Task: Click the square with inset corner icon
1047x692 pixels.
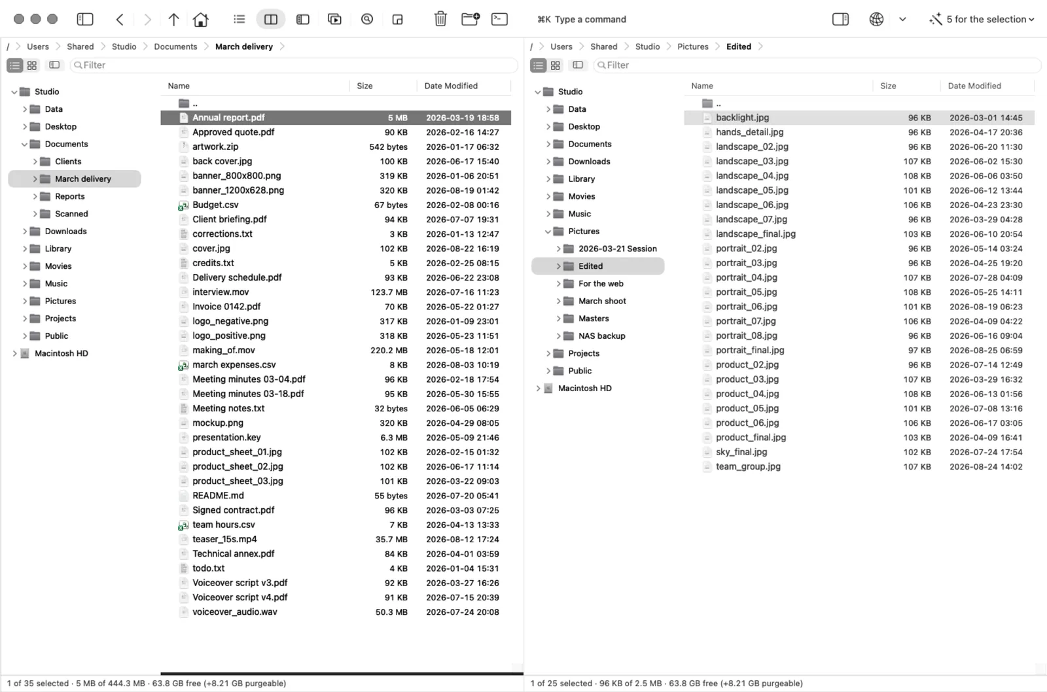Action: [398, 19]
